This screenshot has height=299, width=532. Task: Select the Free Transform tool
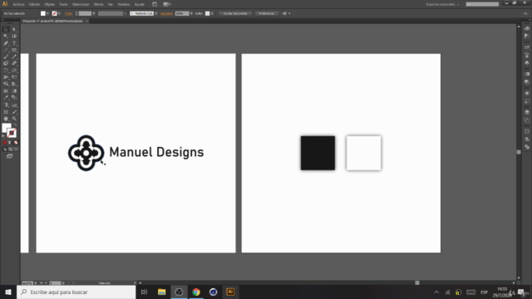coord(14,77)
